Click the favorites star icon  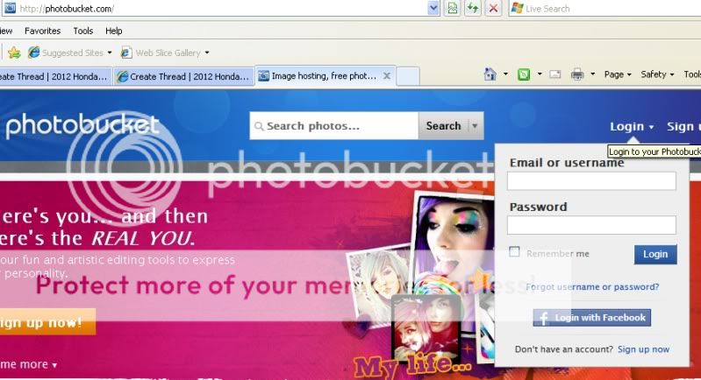(14, 53)
